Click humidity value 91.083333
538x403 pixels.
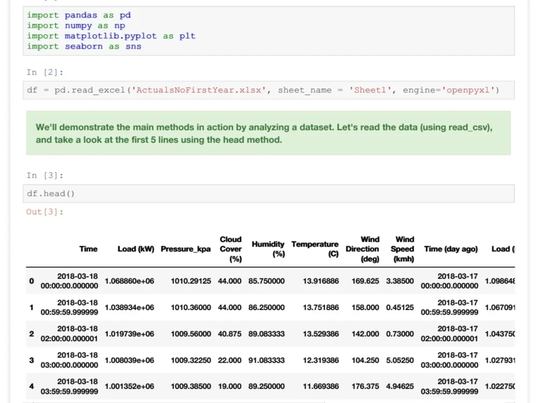coord(267,360)
